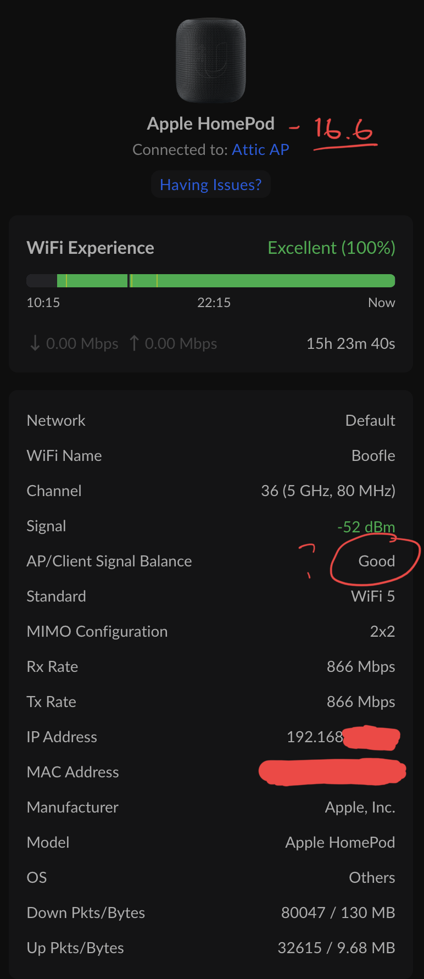
Task: Select the WiFi 5 standard value
Action: tap(373, 596)
